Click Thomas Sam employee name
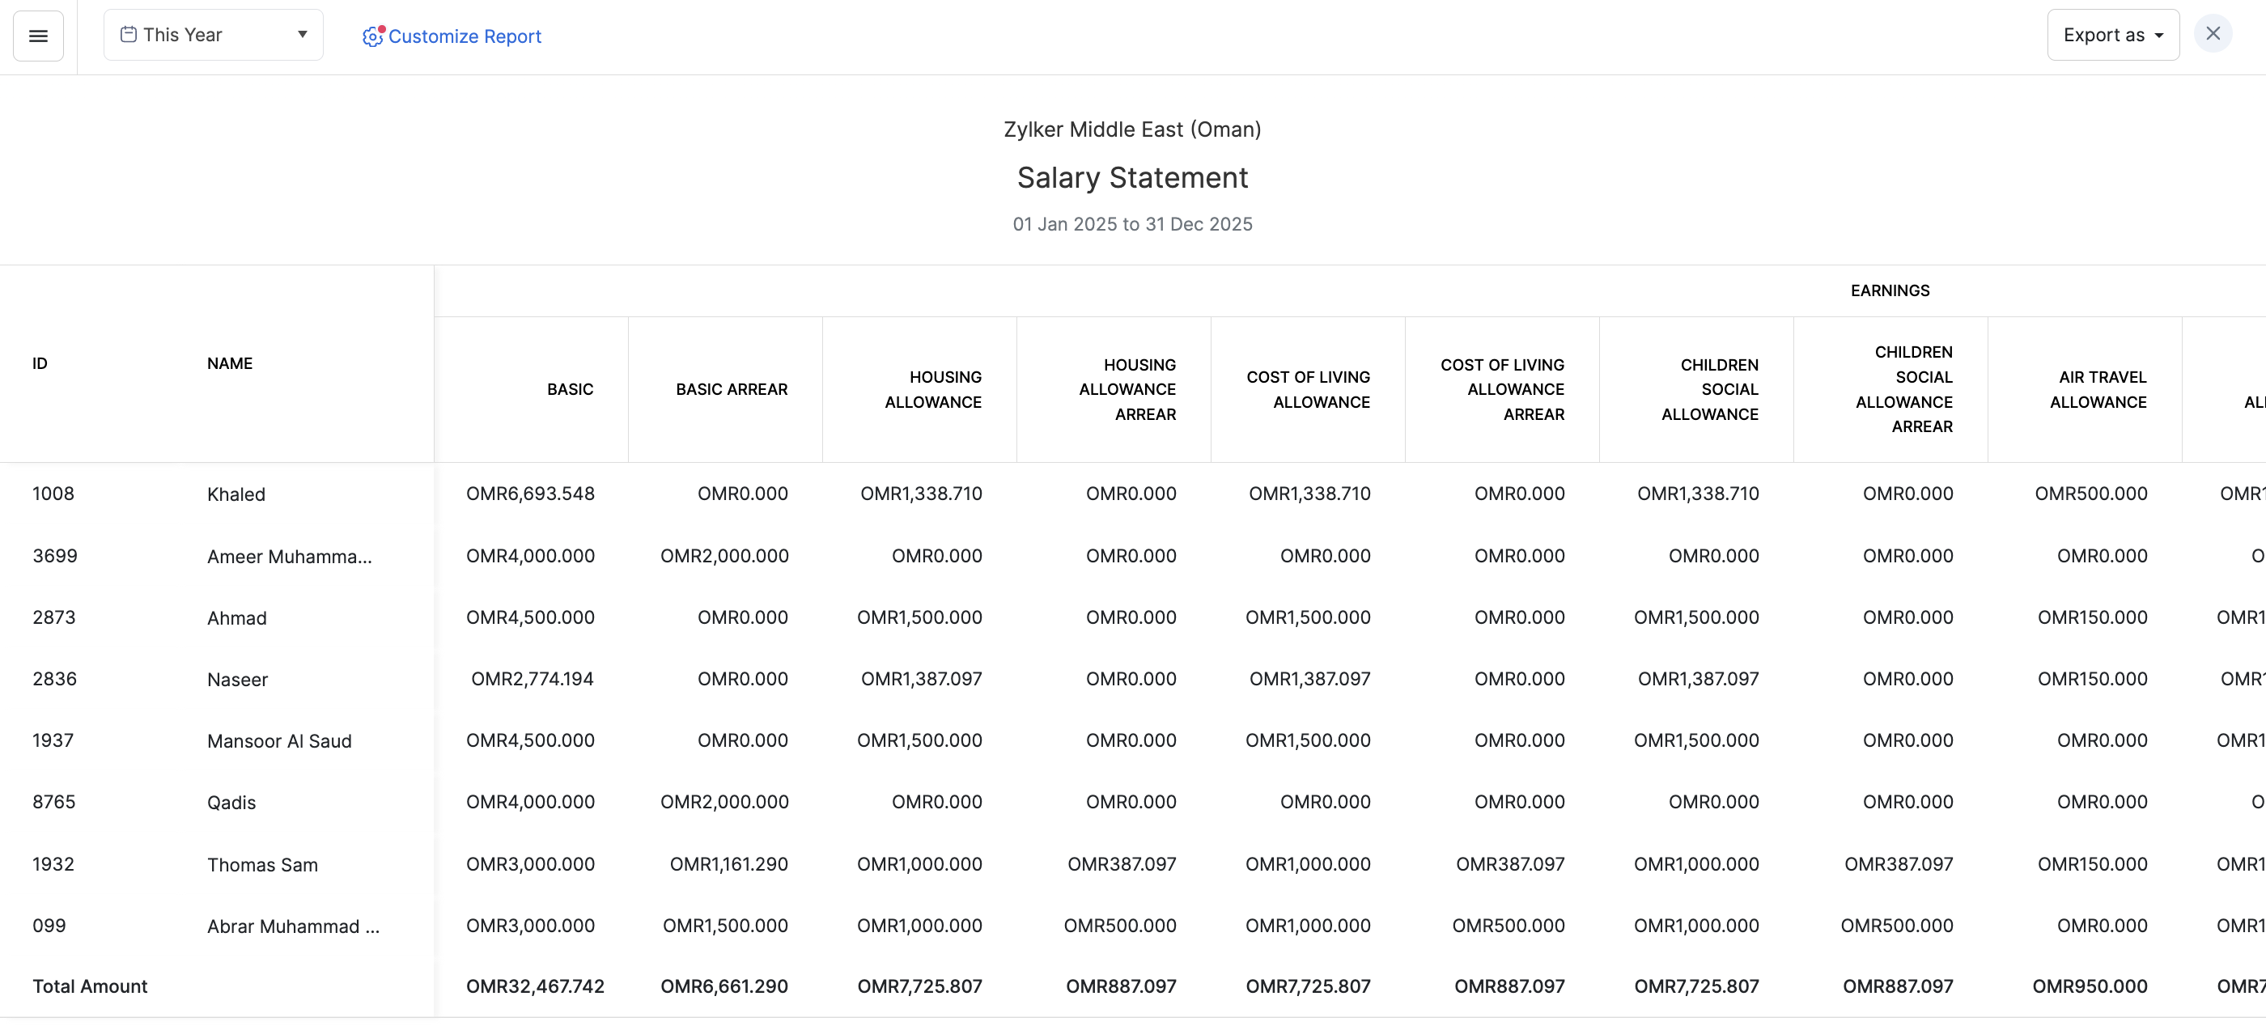The image size is (2266, 1026). point(262,864)
